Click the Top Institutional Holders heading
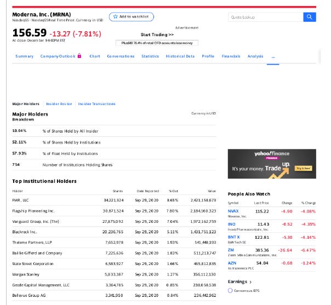The width and height of the screenshot is (331, 305). (44, 181)
